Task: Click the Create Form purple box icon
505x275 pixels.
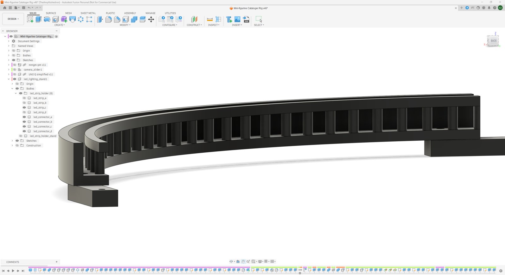Action: 64,19
